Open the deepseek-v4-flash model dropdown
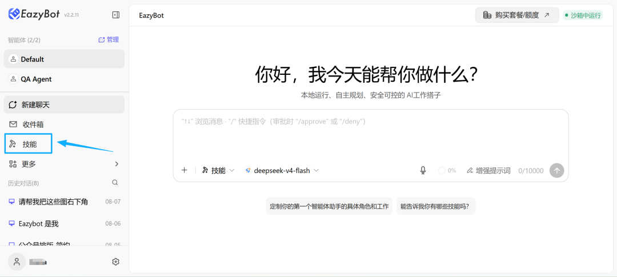This screenshot has width=617, height=277. 282,170
